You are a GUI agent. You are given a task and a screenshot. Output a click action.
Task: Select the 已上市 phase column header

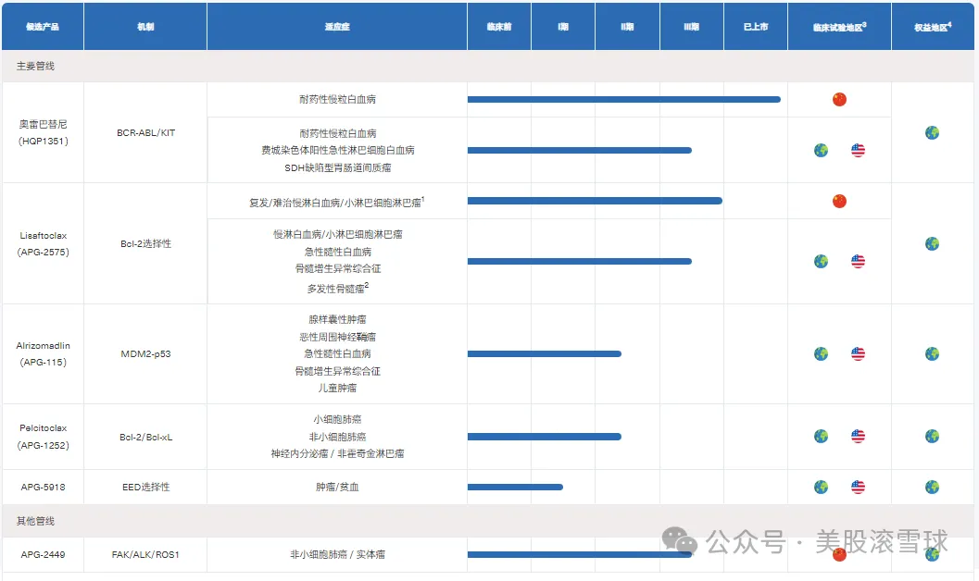755,27
